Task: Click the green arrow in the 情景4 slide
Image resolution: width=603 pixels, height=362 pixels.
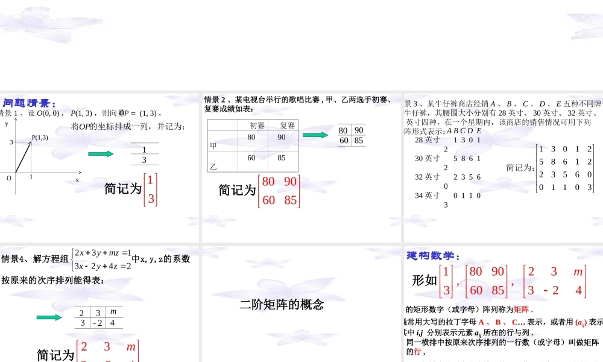Action: [x=49, y=317]
